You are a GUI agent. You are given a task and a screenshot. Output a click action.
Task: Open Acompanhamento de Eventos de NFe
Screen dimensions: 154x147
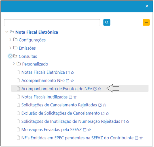57,89
